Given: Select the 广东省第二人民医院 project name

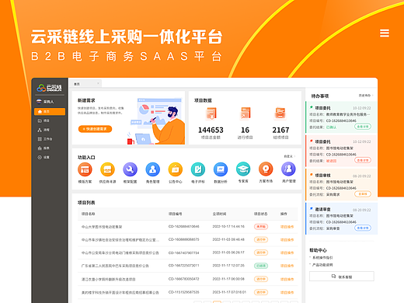Looking at the screenshot, I should [115, 266].
